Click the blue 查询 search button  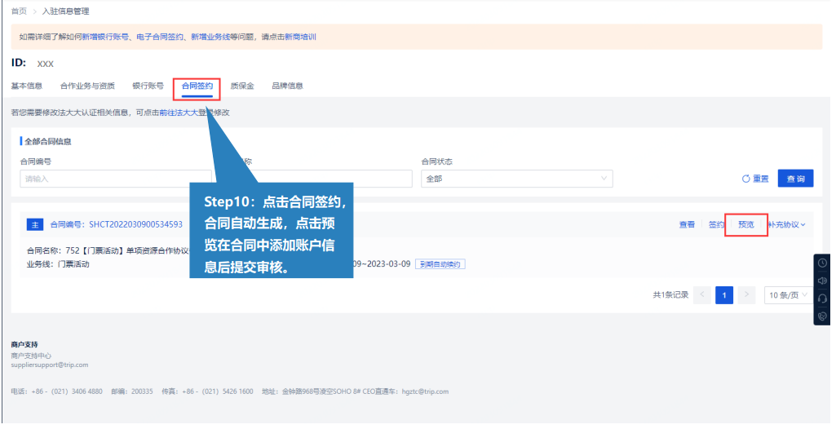click(795, 179)
